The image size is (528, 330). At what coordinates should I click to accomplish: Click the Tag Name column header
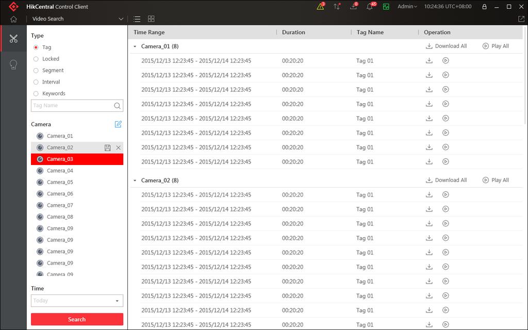[370, 32]
